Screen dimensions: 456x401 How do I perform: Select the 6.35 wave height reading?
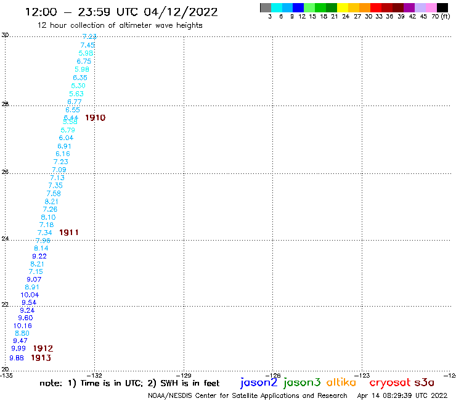pos(80,78)
